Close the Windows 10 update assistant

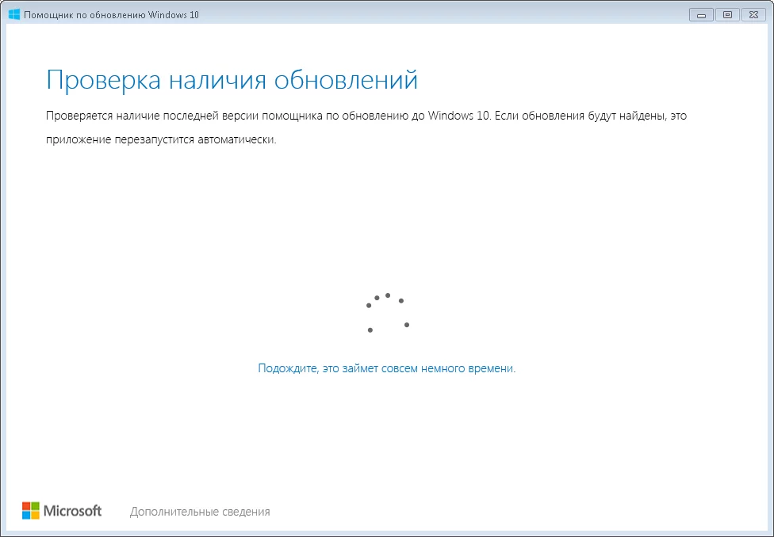pyautogui.click(x=753, y=15)
